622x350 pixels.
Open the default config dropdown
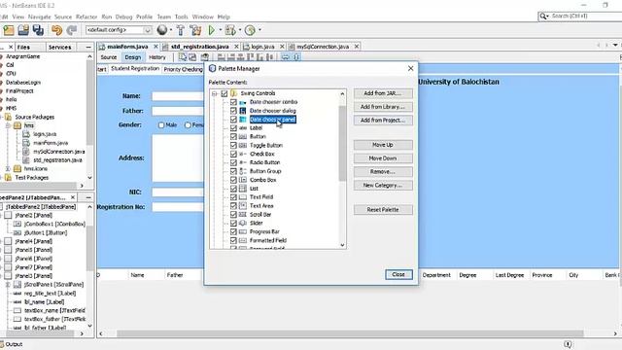pyautogui.click(x=147, y=30)
